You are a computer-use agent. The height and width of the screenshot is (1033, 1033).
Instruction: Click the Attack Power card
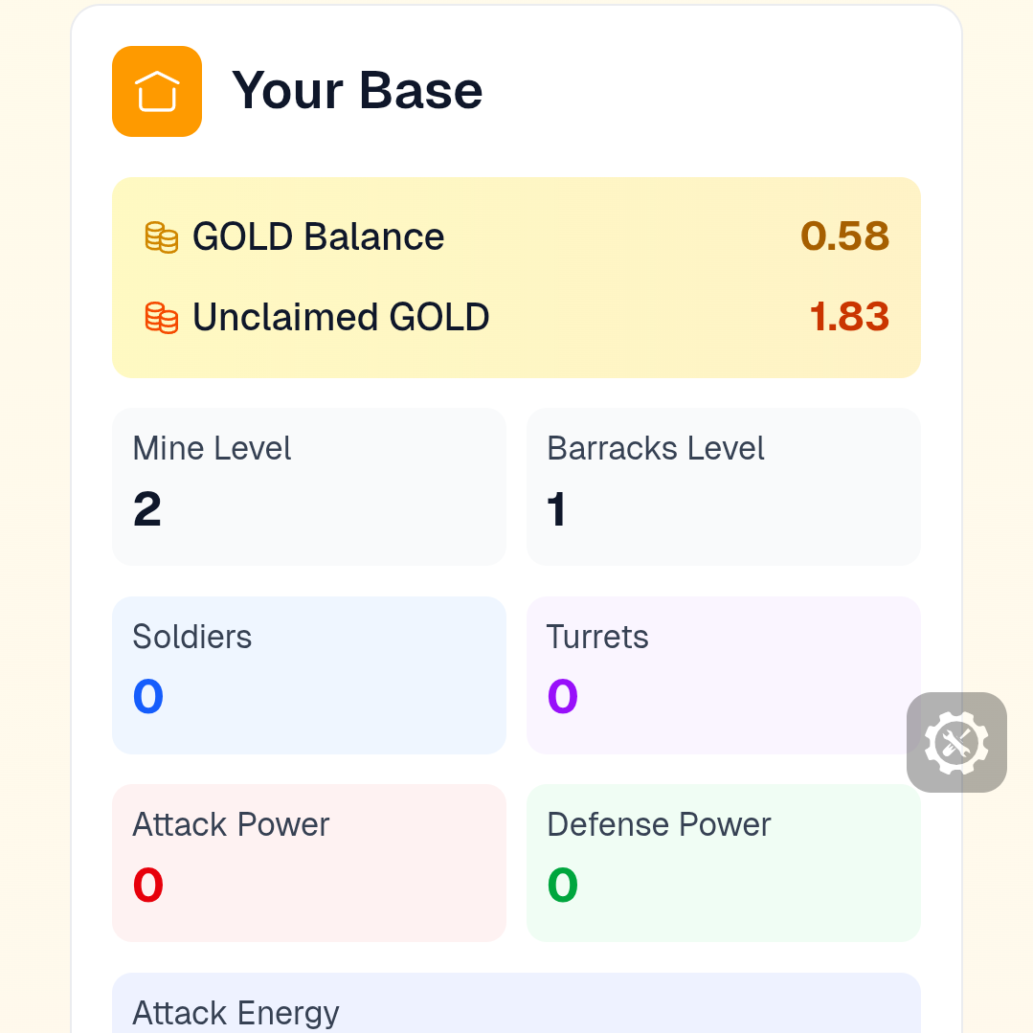[x=308, y=863]
